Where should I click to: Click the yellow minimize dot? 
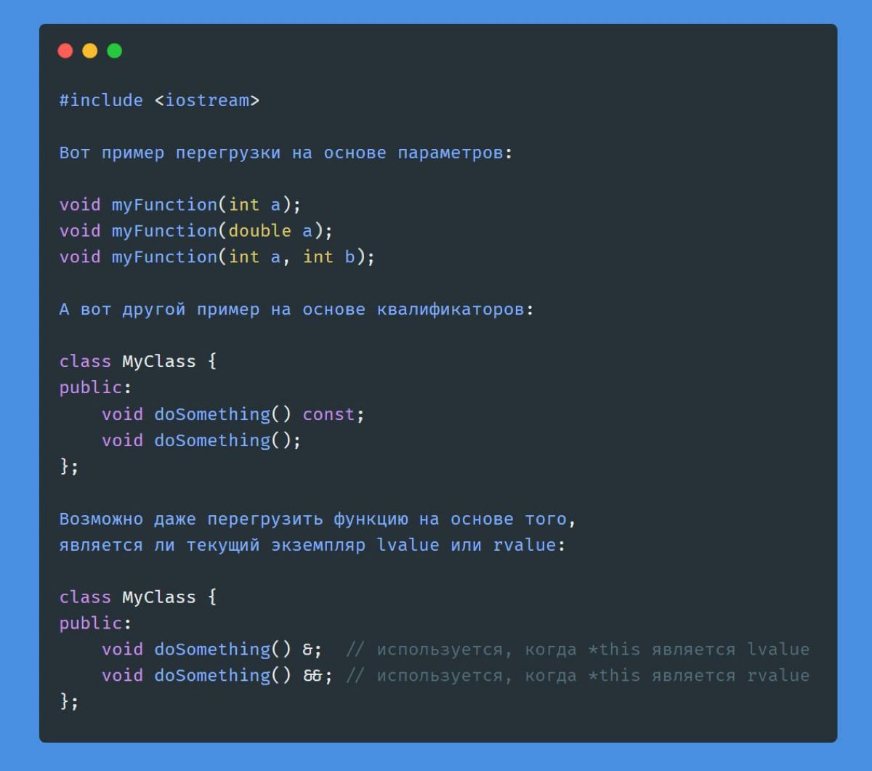(x=90, y=51)
